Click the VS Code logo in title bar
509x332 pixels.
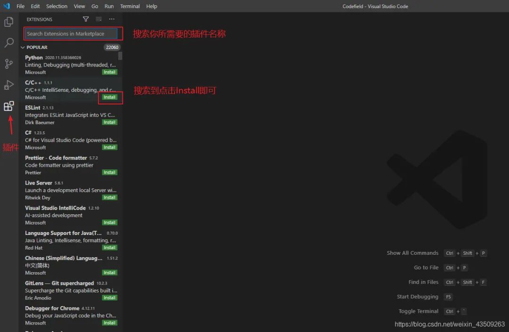tap(7, 6)
